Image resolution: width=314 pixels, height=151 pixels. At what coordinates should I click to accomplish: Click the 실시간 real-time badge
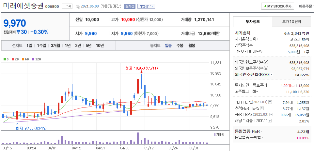click(130, 6)
